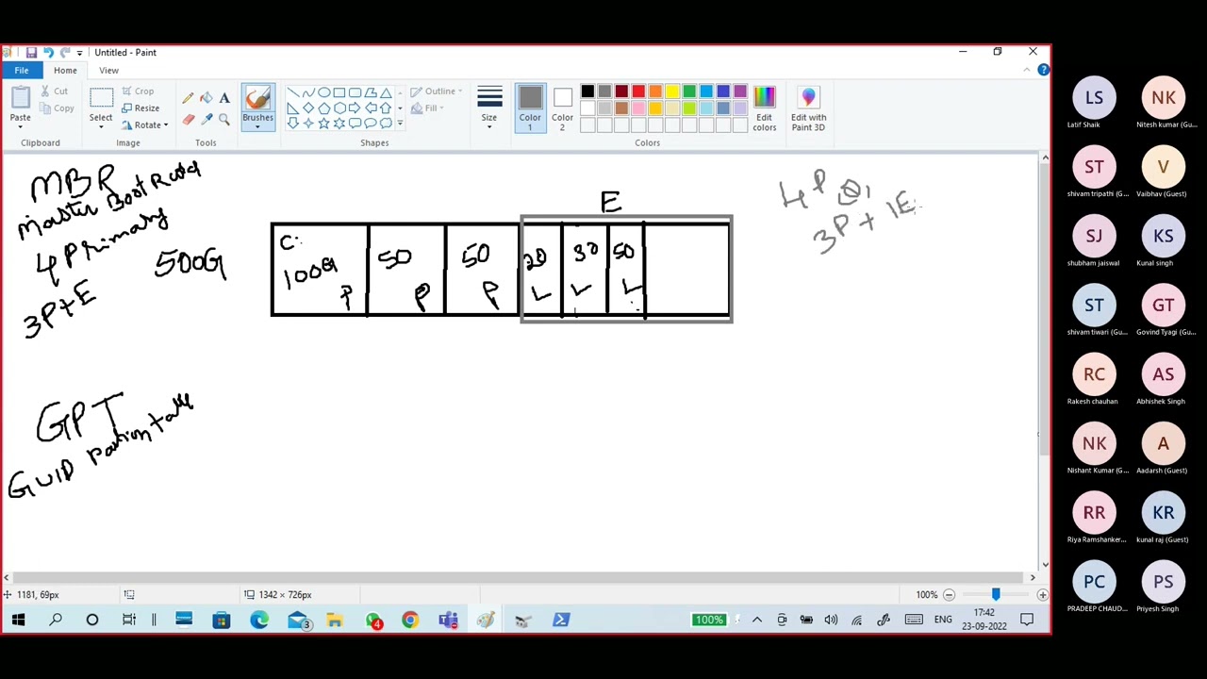Viewport: 1207px width, 679px height.
Task: Pick the red color swatch
Action: click(638, 91)
